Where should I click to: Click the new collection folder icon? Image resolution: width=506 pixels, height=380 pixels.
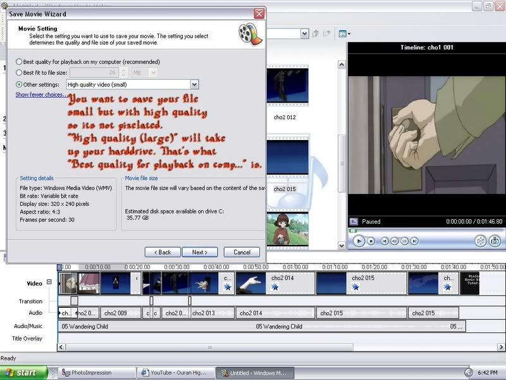click(x=326, y=34)
